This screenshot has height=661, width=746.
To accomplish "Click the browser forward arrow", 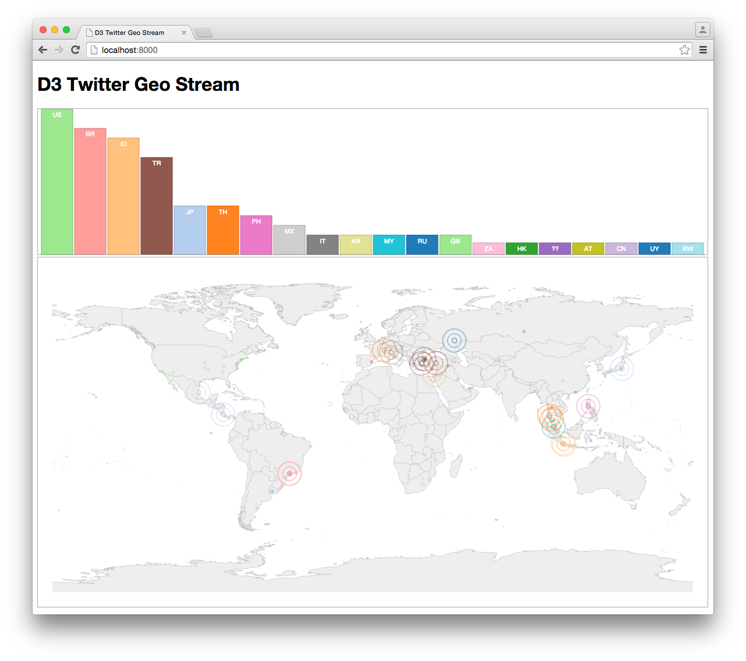I will (x=59, y=50).
